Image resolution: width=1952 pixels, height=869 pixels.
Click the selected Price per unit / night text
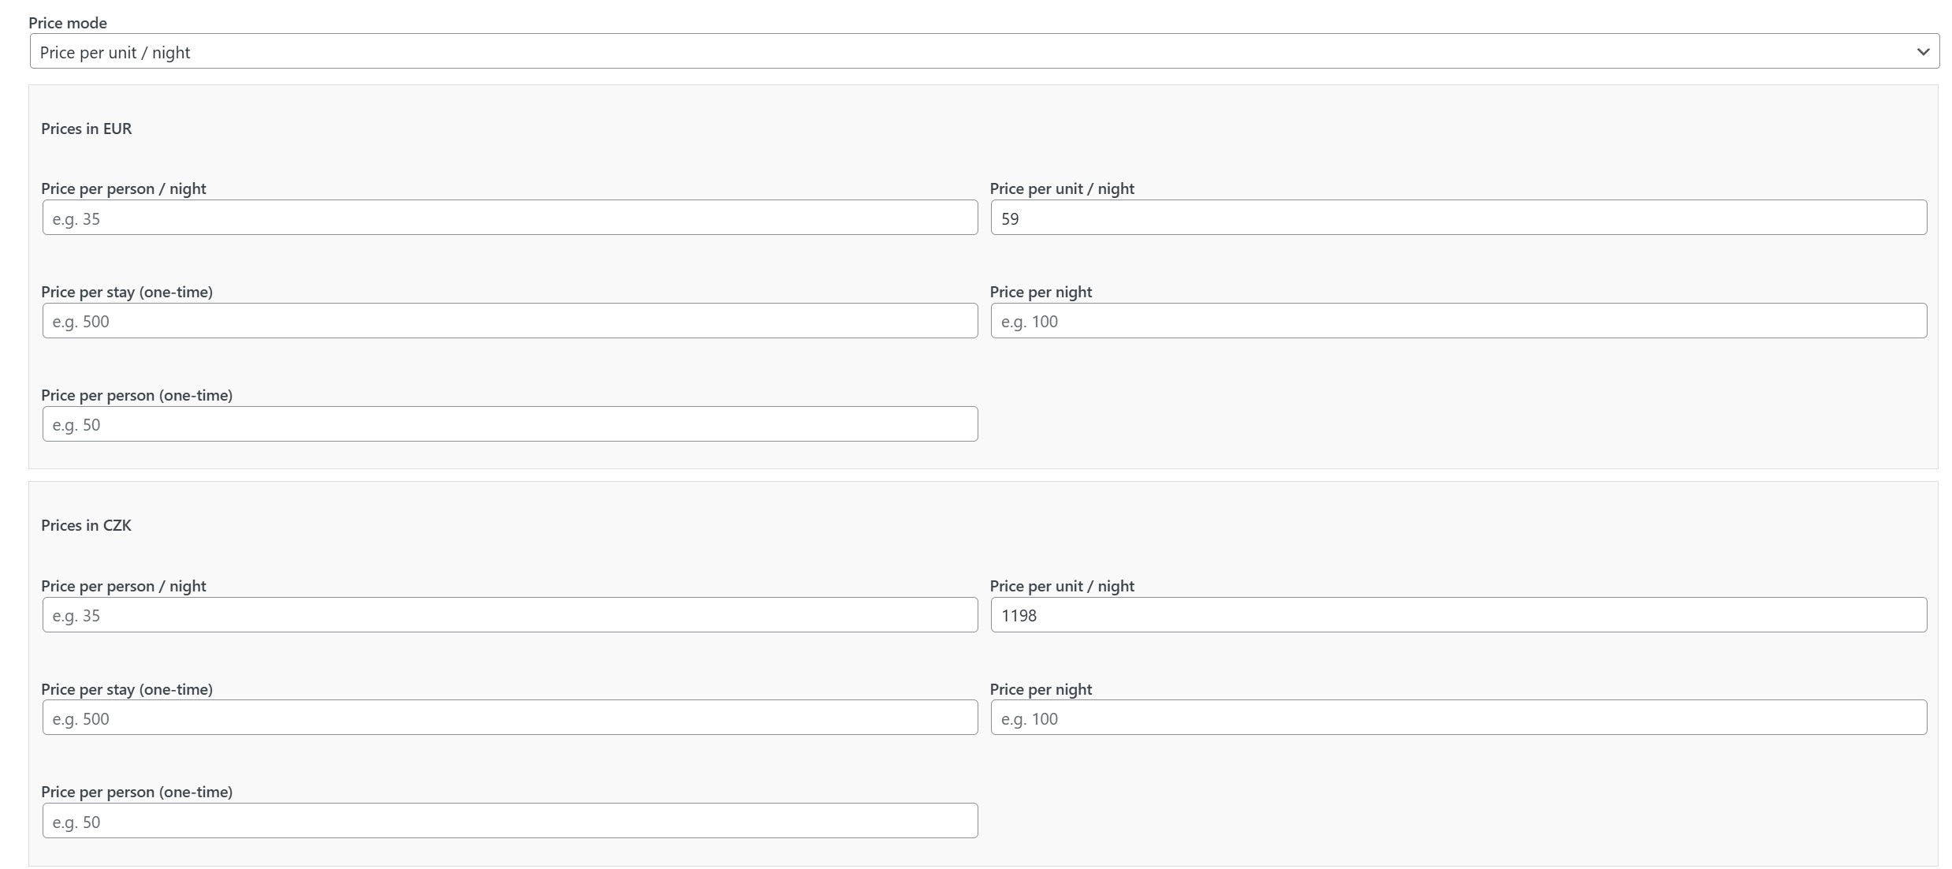pyautogui.click(x=115, y=51)
